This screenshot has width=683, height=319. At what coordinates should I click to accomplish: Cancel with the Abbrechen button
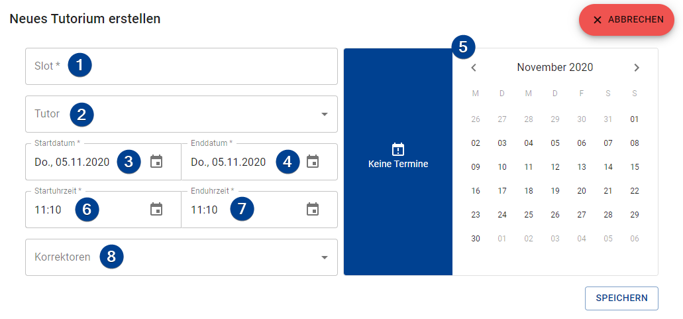point(627,20)
